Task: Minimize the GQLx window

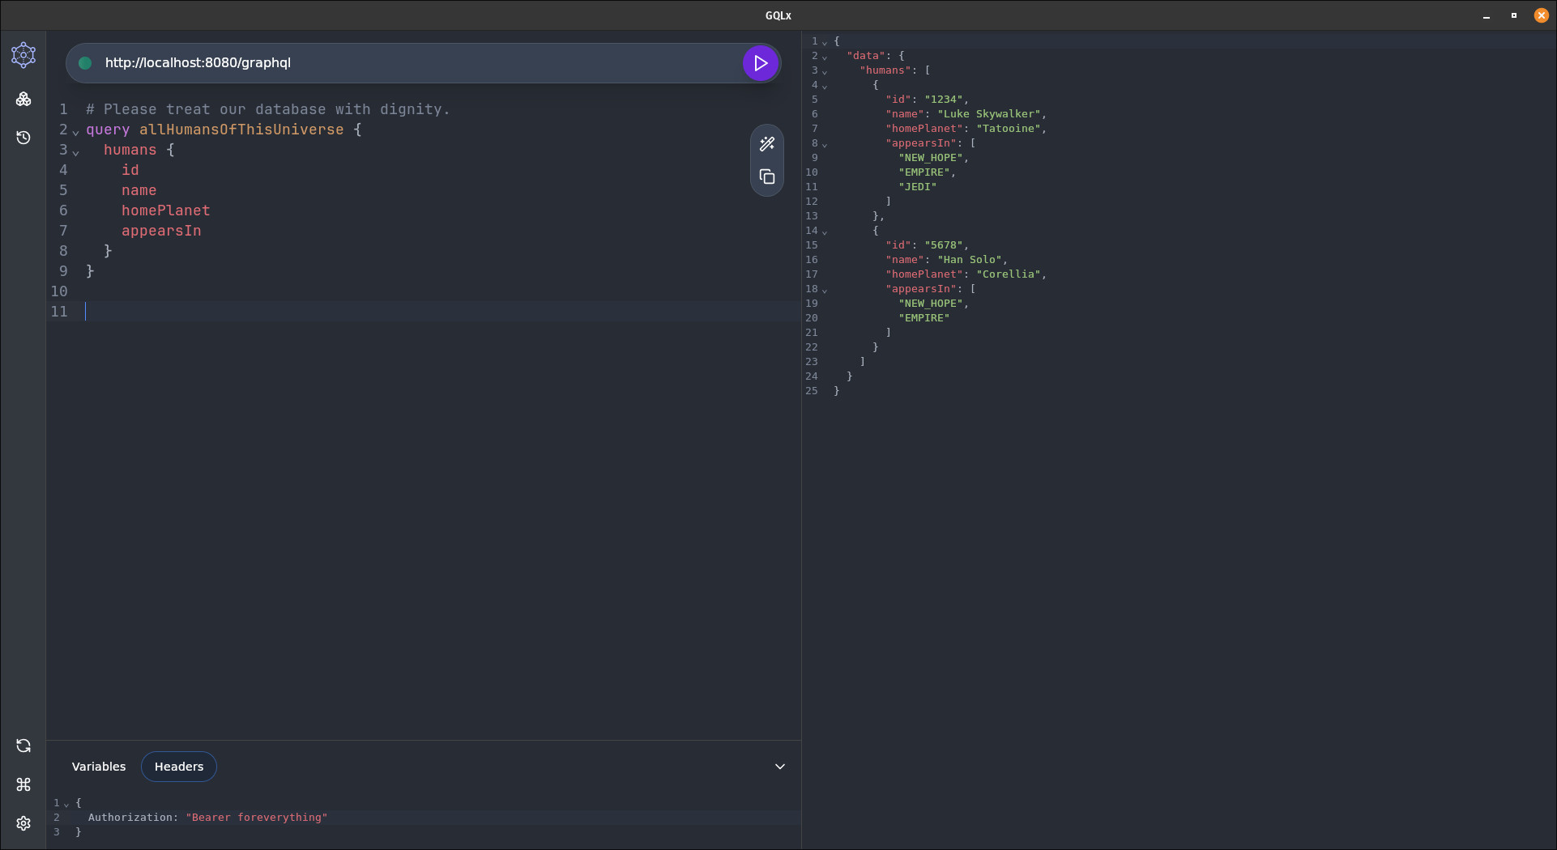Action: [x=1487, y=15]
